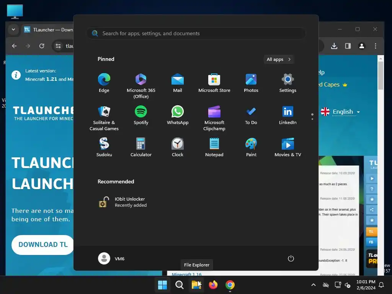Launch the Clock app
The height and width of the screenshot is (294, 392).
[x=178, y=147]
